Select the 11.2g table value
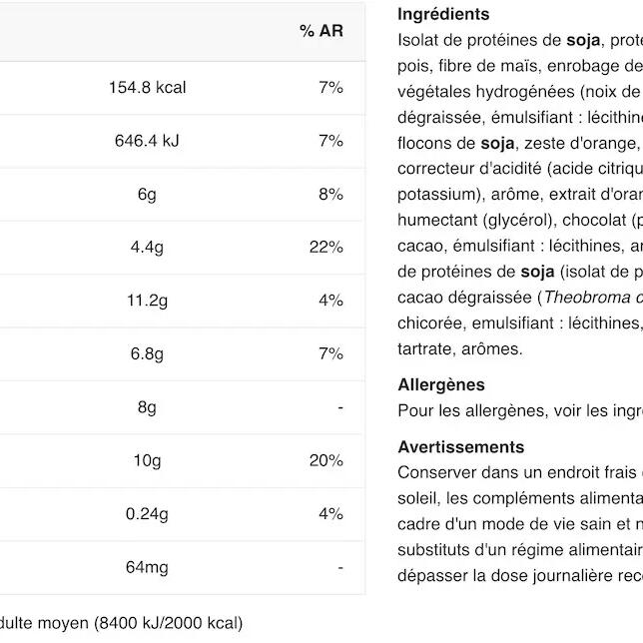The height and width of the screenshot is (643, 643). coord(147,301)
